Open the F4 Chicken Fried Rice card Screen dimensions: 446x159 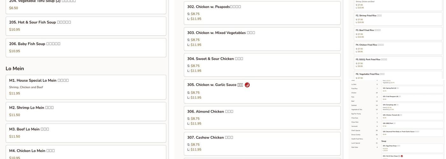(398, 48)
